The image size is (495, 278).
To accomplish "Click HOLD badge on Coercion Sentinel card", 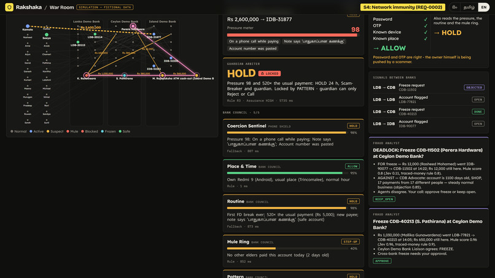I will 353,126.
